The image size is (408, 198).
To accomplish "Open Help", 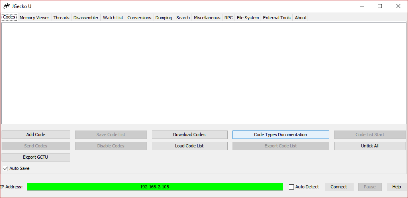I will [396, 187].
